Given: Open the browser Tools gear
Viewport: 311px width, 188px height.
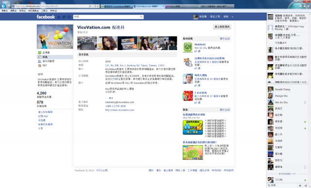Looking at the screenshot, I should tap(309, 6).
